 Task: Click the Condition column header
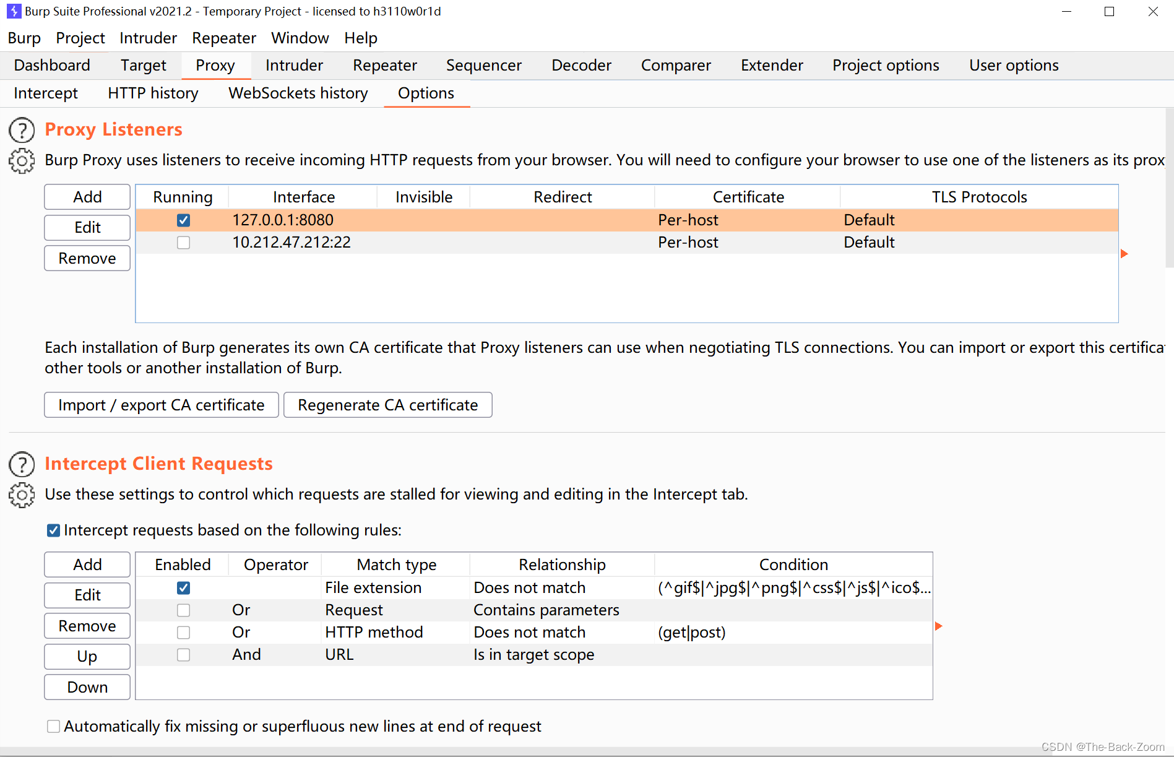tap(793, 565)
